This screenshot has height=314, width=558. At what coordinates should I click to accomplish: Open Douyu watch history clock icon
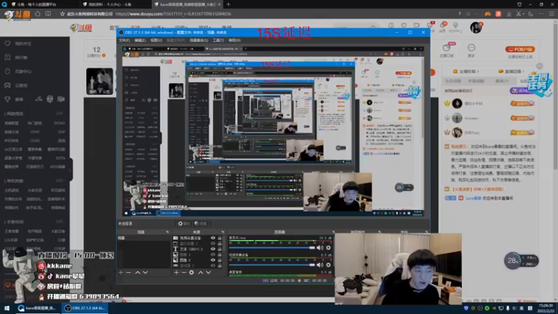coord(391,25)
